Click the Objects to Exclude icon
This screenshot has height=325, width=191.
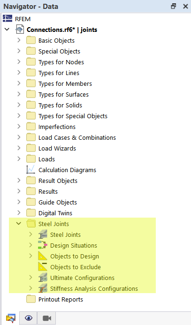[x=43, y=267]
